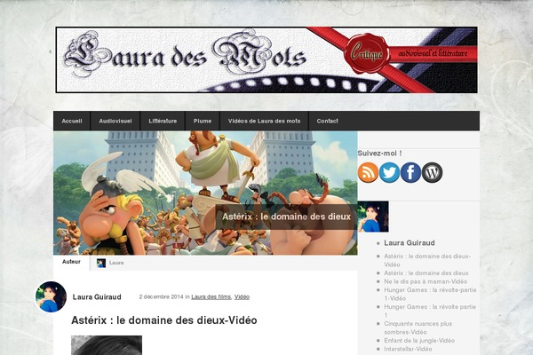533x355 pixels.
Task: Select the Auteur tab
Action: 71,262
